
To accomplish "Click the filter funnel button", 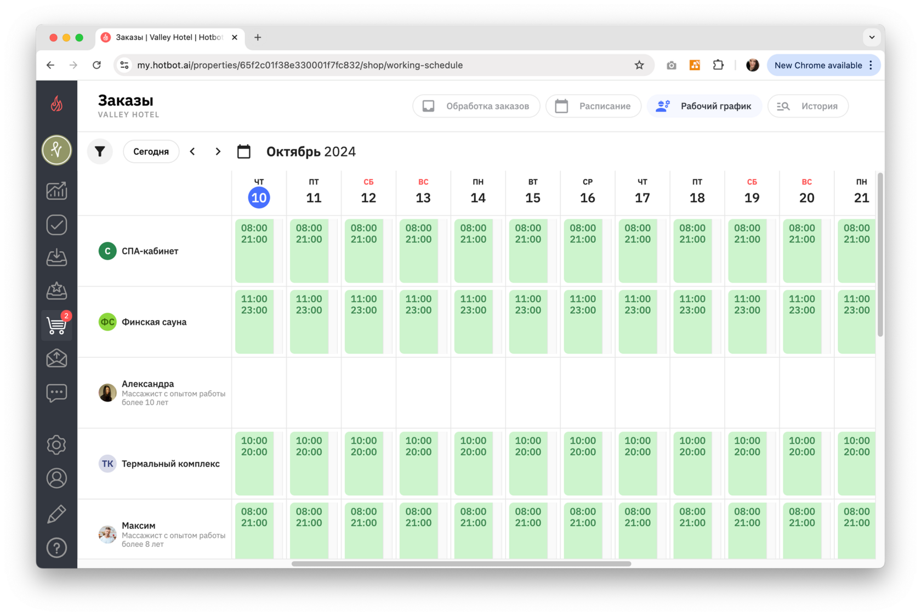I will click(x=100, y=151).
